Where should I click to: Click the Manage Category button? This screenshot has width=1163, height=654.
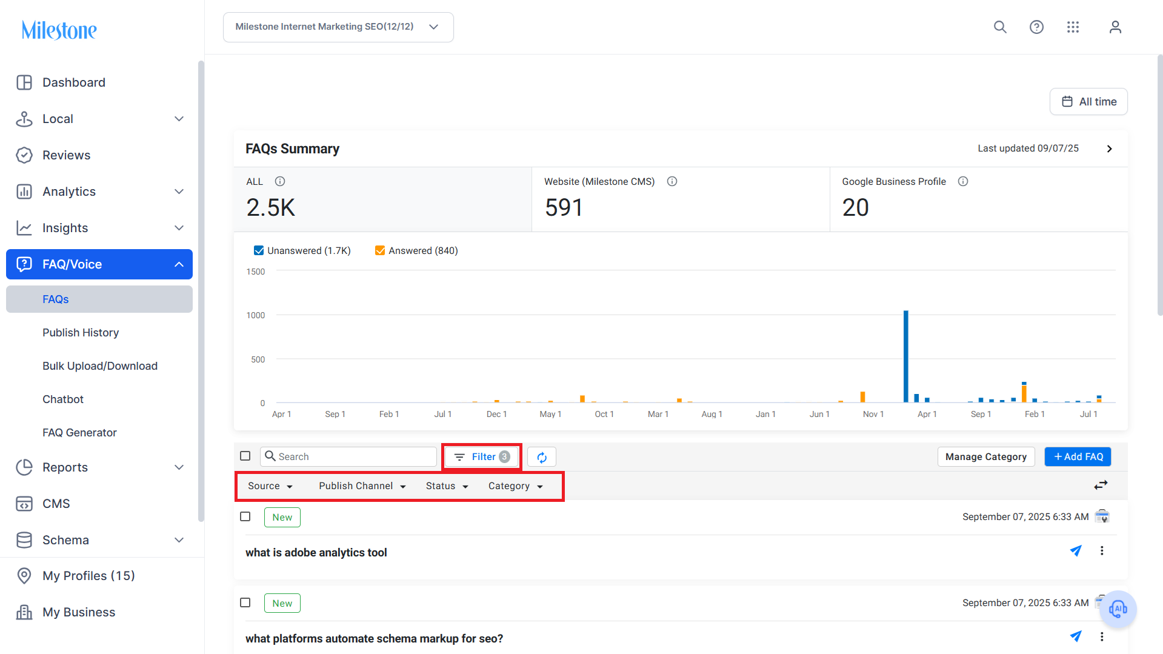tap(985, 457)
